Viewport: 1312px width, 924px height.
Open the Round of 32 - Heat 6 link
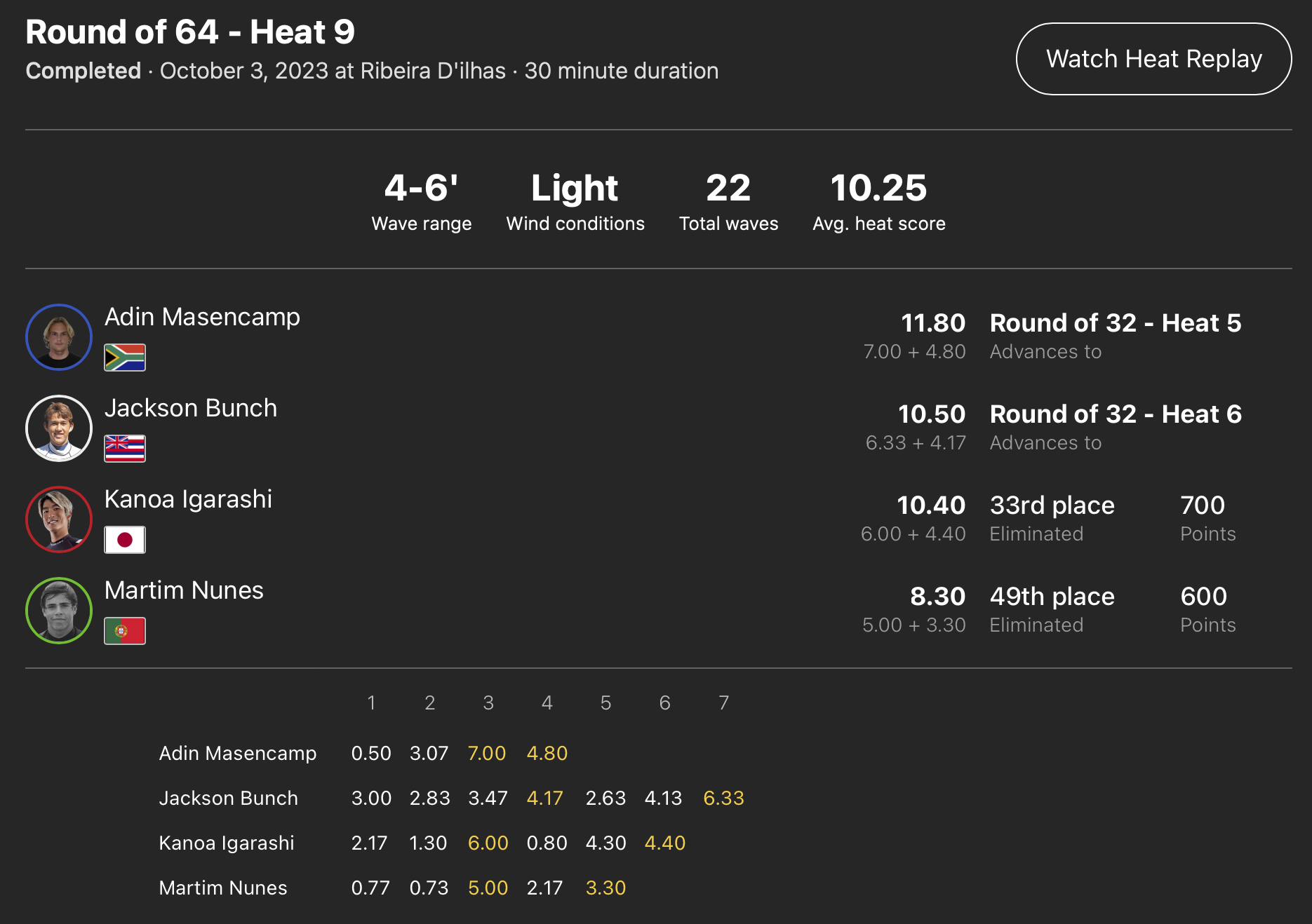(1116, 414)
